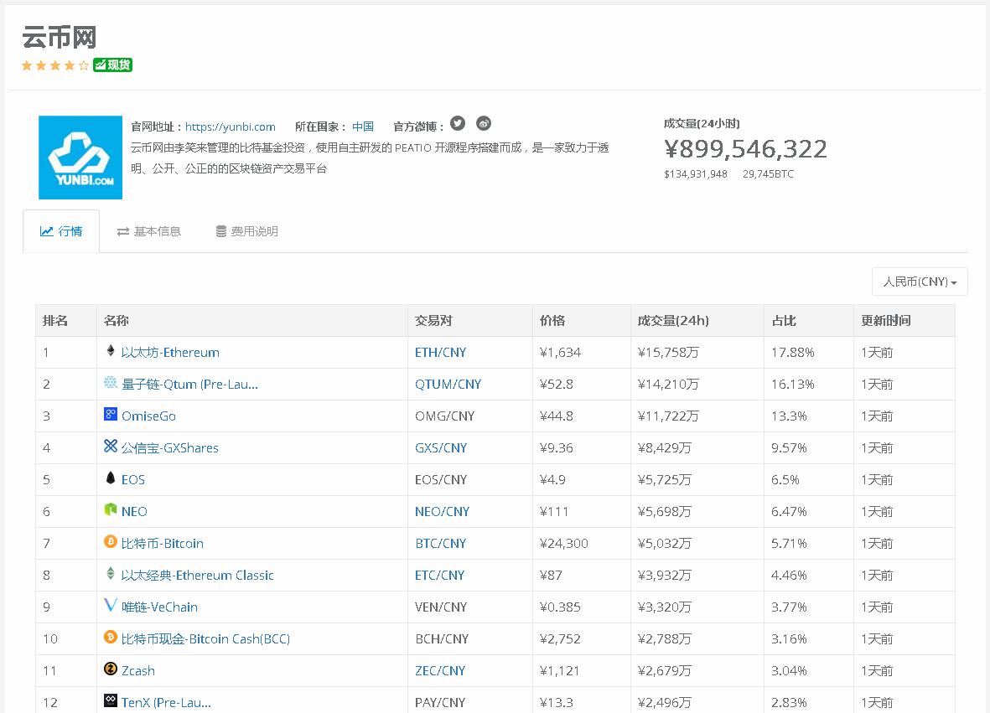Click the GXShares cross icon

click(x=110, y=447)
